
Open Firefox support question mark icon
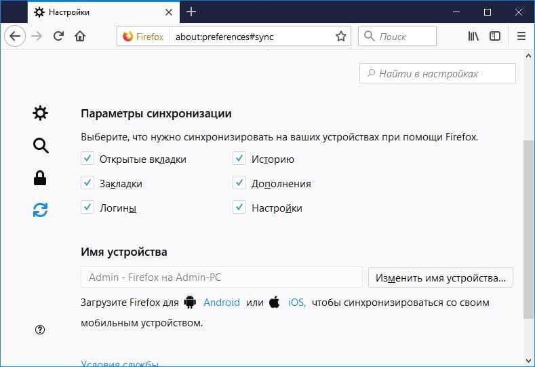40,330
